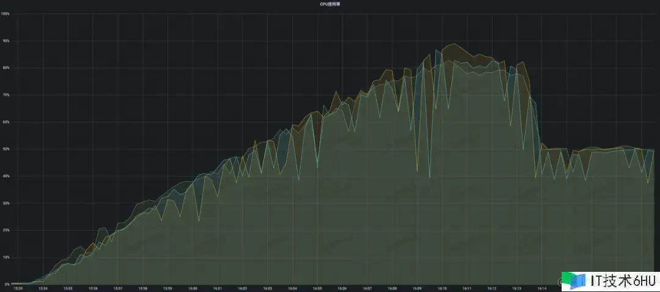
Task: Click the 70% y-axis label
Action: click(5, 95)
